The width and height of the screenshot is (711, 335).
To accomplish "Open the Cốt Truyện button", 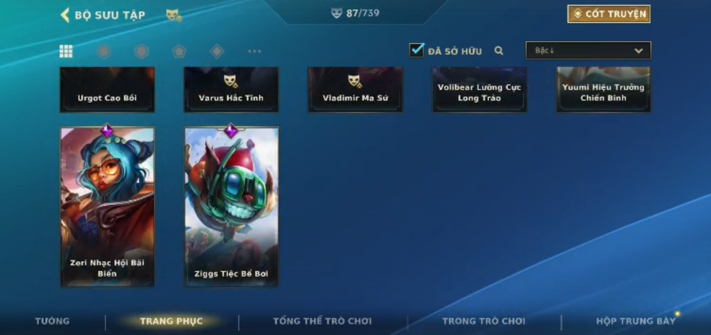I will click(608, 14).
